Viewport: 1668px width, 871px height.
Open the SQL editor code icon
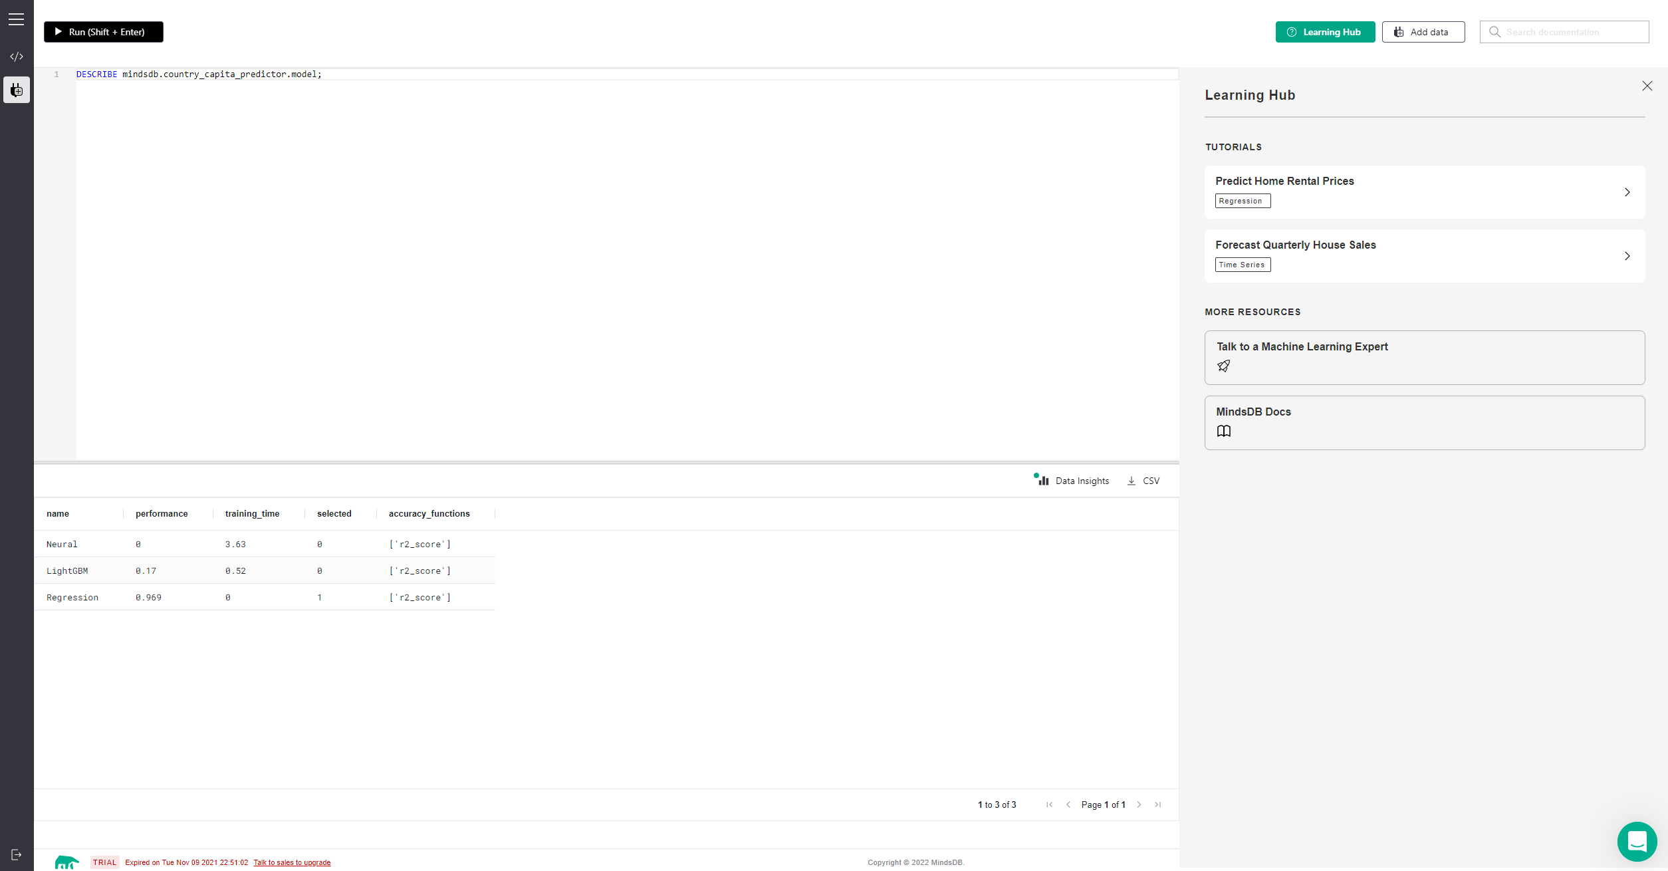[17, 57]
